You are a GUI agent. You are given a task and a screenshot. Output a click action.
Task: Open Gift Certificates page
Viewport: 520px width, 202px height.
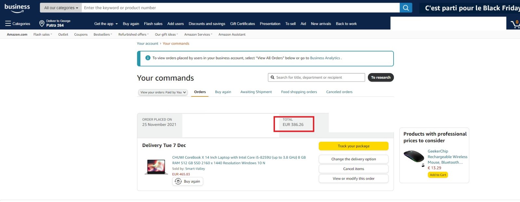(242, 24)
